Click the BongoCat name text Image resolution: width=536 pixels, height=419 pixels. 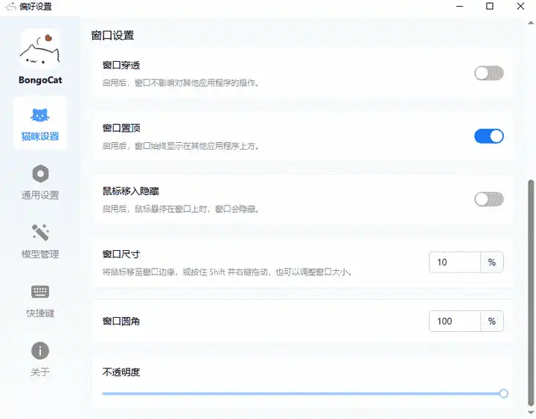coord(40,80)
